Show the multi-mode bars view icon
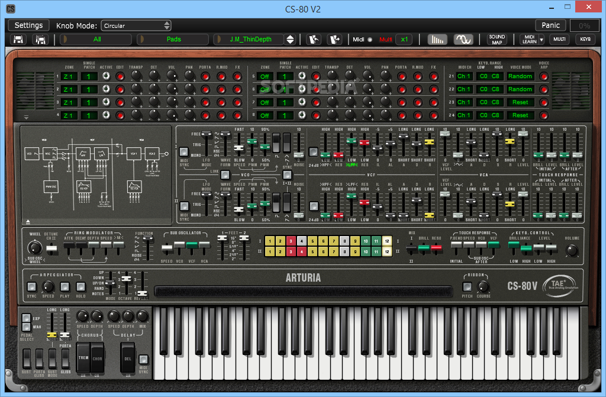The height and width of the screenshot is (397, 606). [x=437, y=40]
